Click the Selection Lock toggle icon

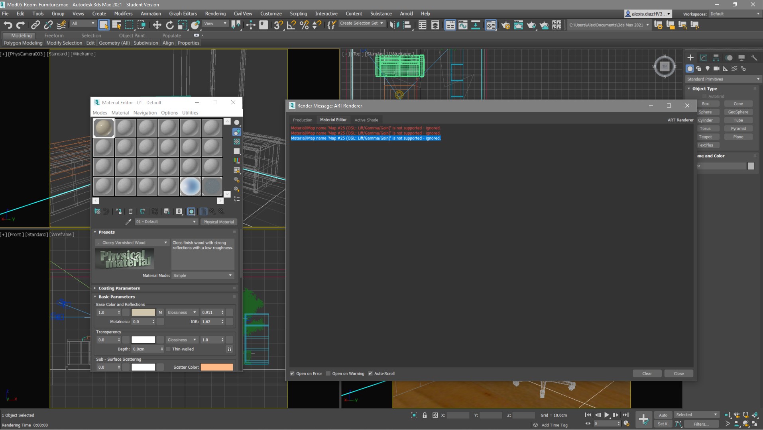tap(425, 415)
